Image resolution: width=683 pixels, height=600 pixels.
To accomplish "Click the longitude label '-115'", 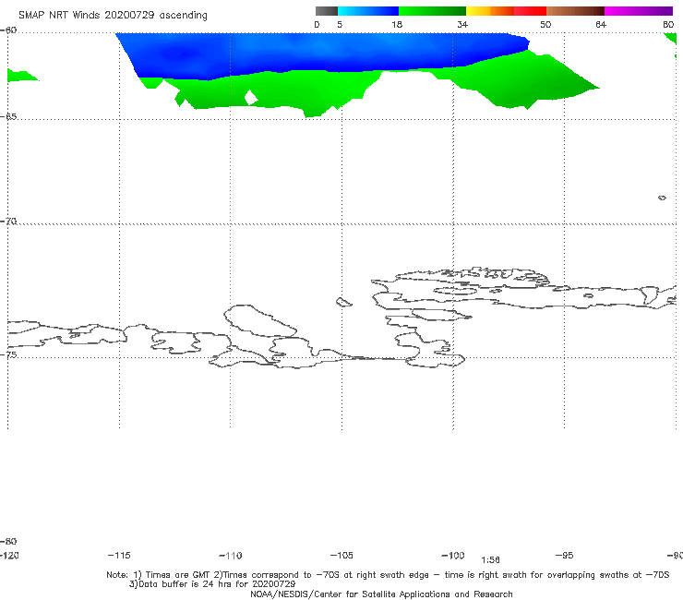I will [x=119, y=555].
